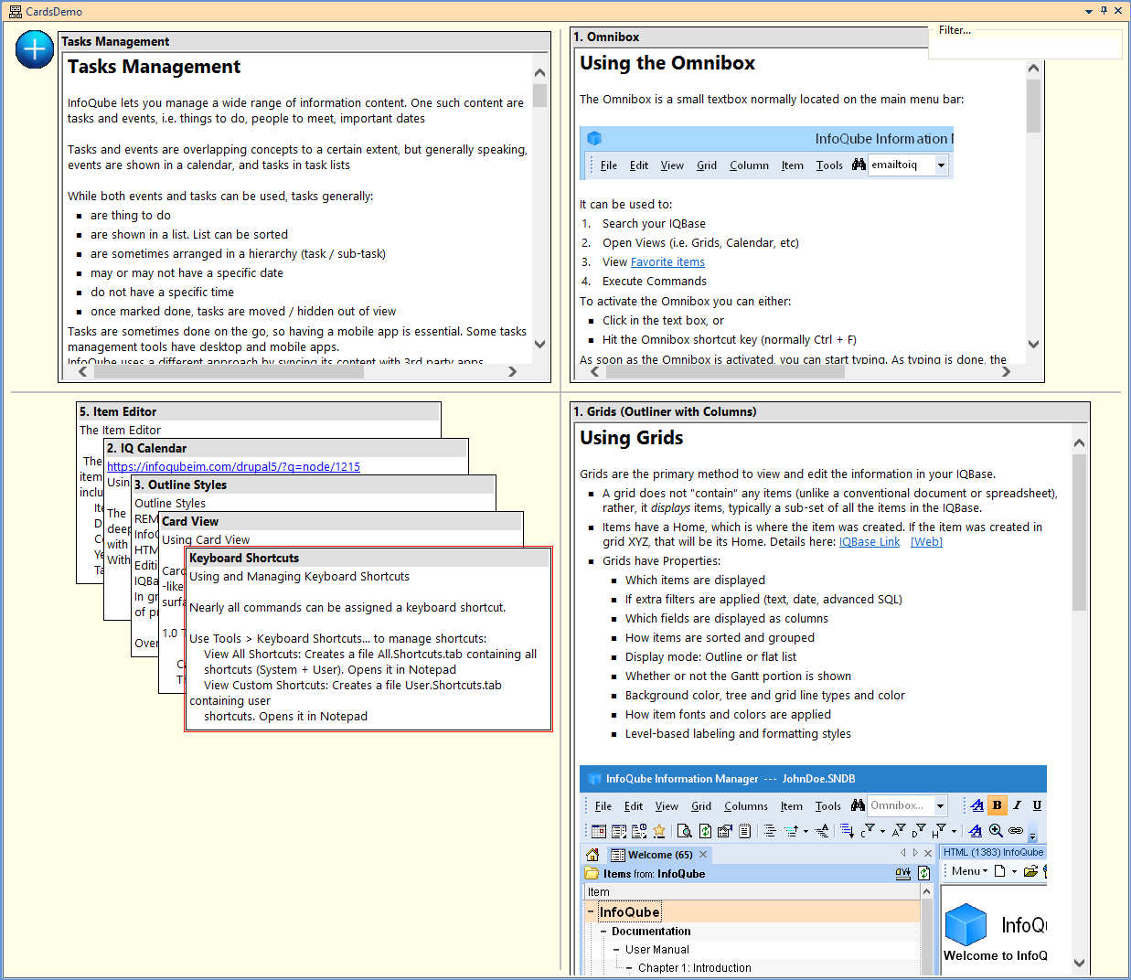This screenshot has height=980, width=1131.
Task: Collapse the Documentation tree node
Action: coord(603,932)
